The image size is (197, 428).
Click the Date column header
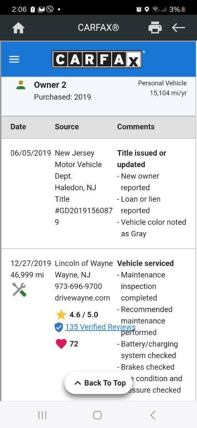coord(18,127)
